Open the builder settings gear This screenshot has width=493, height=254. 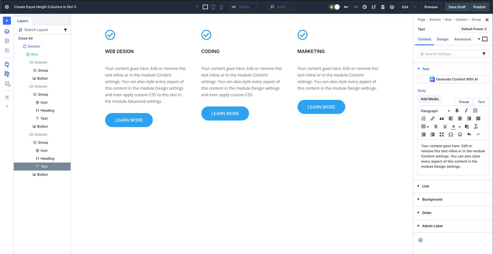point(7,7)
